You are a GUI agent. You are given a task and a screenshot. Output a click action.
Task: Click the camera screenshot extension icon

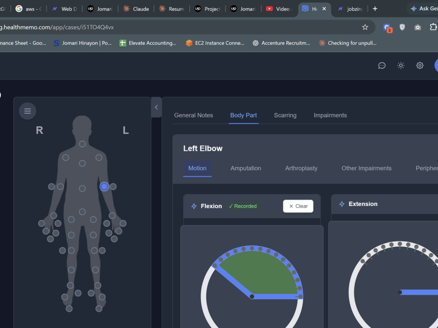click(417, 27)
